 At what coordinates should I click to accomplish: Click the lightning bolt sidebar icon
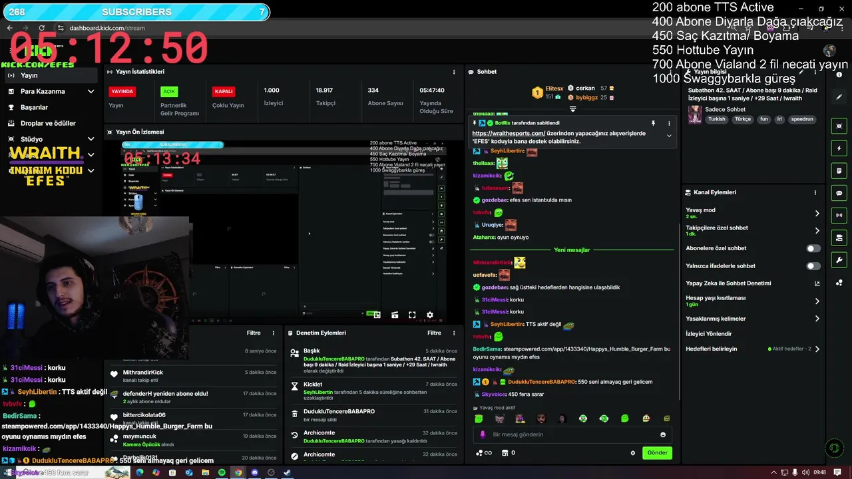click(x=839, y=148)
